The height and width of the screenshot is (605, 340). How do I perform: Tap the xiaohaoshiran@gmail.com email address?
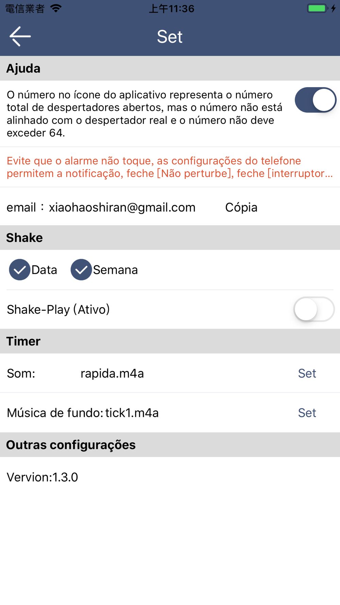point(122,207)
